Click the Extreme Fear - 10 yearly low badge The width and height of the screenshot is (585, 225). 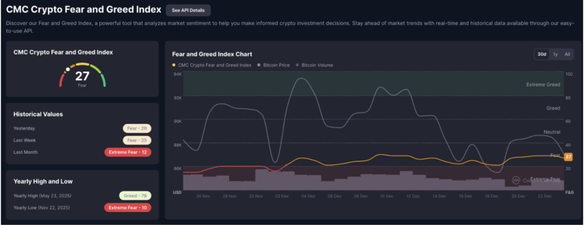127,207
